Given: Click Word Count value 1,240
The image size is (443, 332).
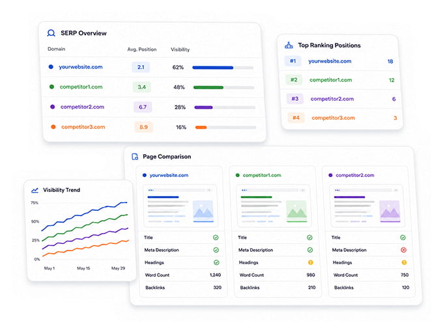Looking at the screenshot, I should click(x=215, y=275).
